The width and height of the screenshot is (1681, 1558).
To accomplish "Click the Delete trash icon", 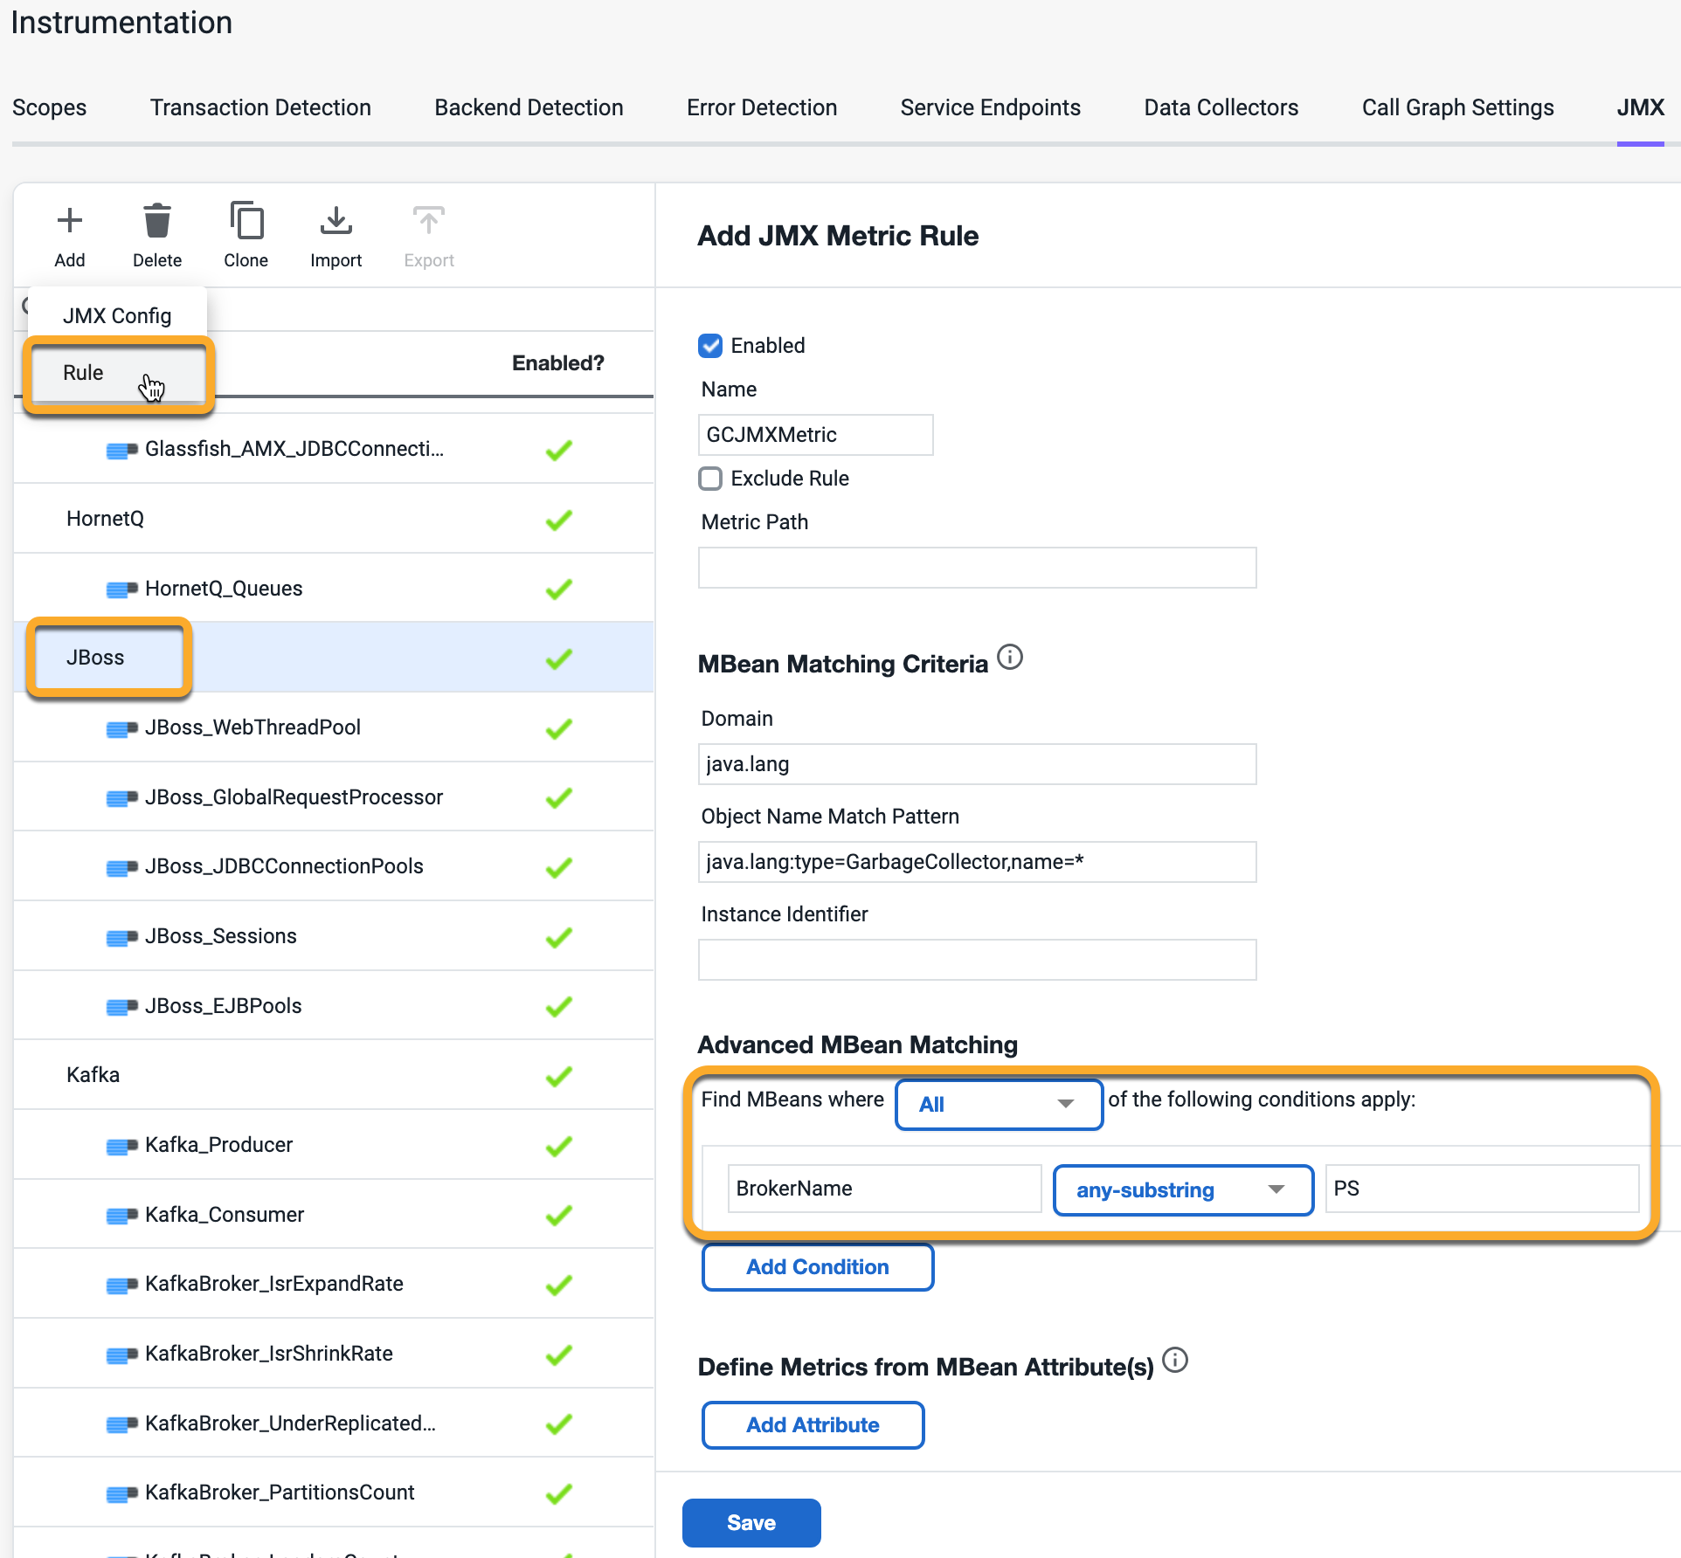I will [x=157, y=221].
